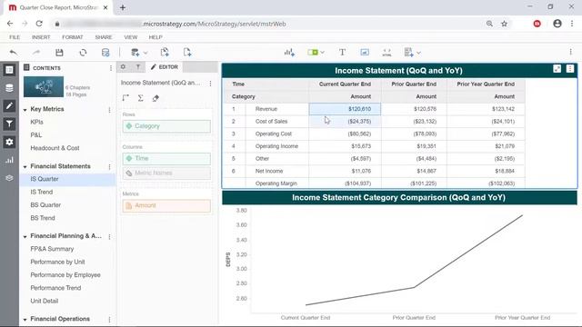Open the FILE menu

tap(15, 37)
